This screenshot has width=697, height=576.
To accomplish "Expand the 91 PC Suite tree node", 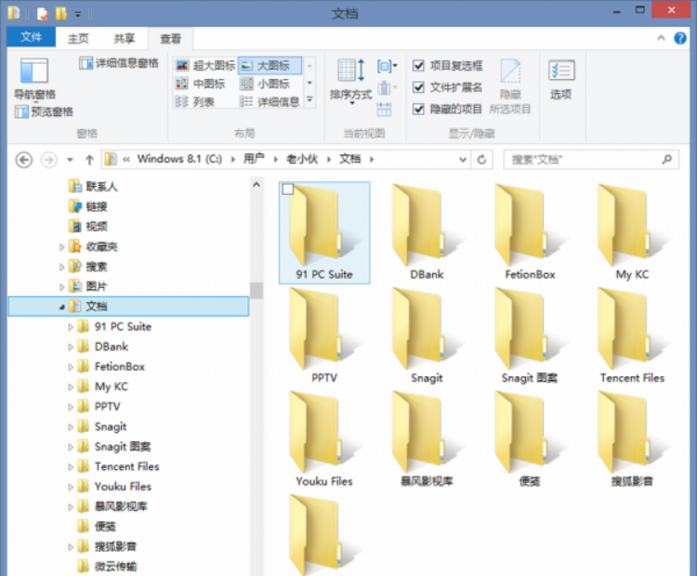I will [x=71, y=327].
